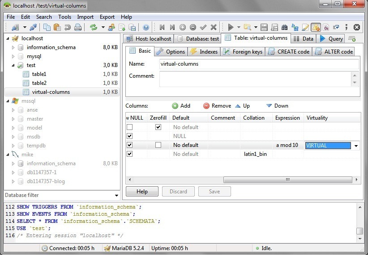The image size is (368, 255).
Task: Click the Down column button
Action: (x=278, y=106)
